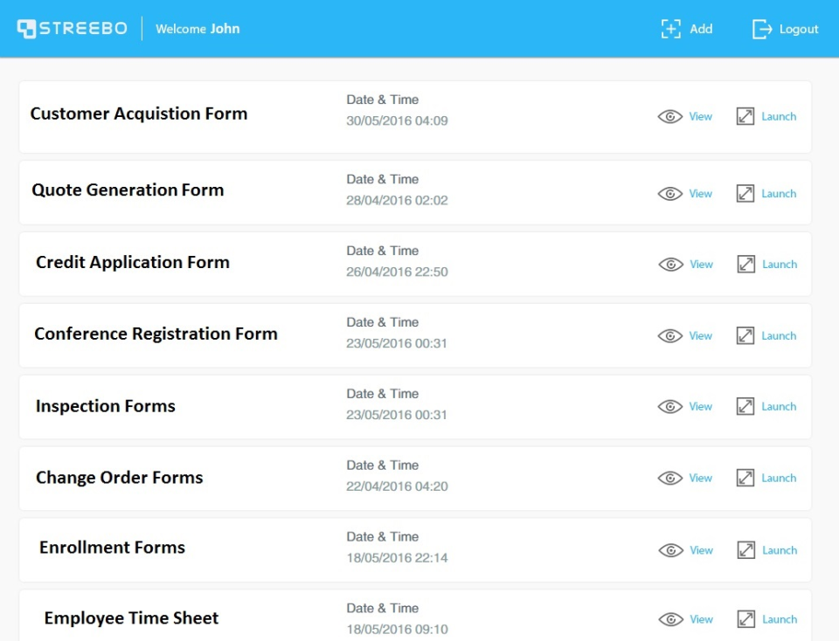Click eye icon for Credit Application Form
The image size is (839, 641).
click(x=671, y=264)
